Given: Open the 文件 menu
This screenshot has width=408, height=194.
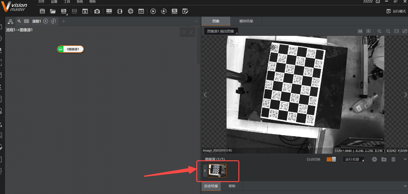Looking at the screenshot, I should pyautogui.click(x=41, y=2).
